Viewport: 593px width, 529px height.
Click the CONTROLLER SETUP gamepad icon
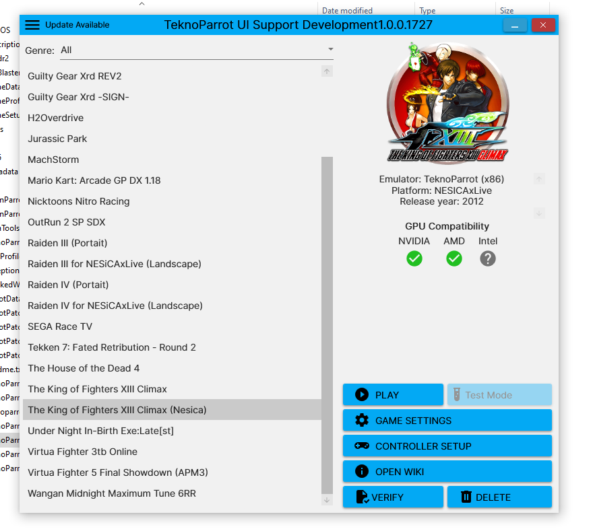pyautogui.click(x=362, y=446)
